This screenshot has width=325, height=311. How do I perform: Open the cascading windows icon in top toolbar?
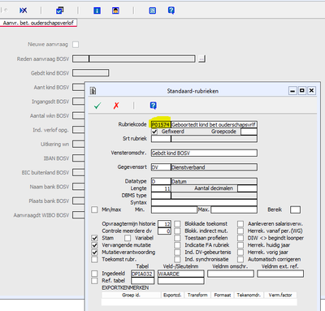[x=59, y=11]
